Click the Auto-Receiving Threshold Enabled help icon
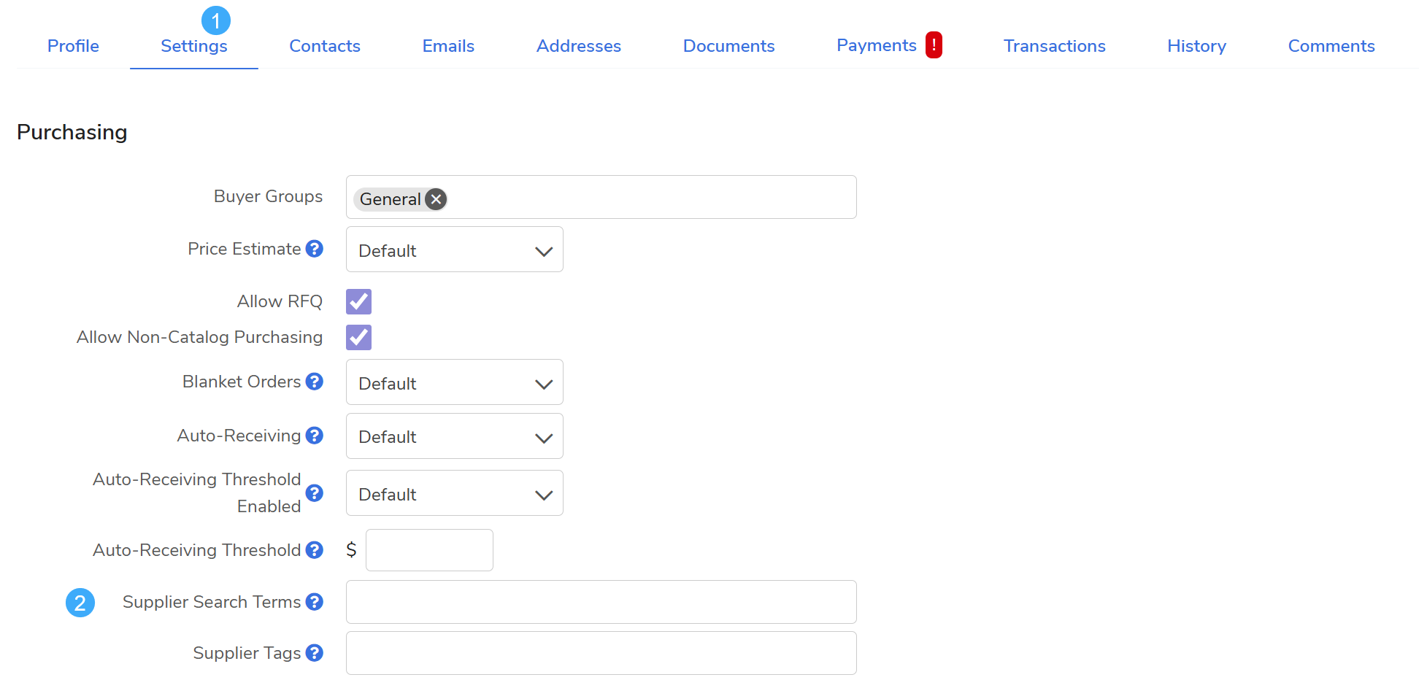The width and height of the screenshot is (1419, 680). [x=315, y=493]
